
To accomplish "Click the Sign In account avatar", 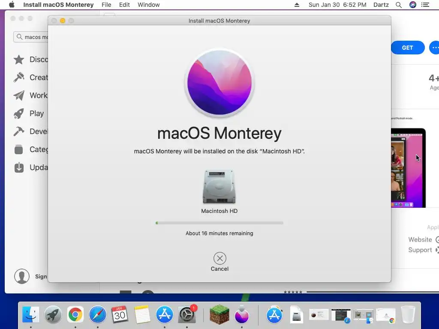I will coord(22,276).
